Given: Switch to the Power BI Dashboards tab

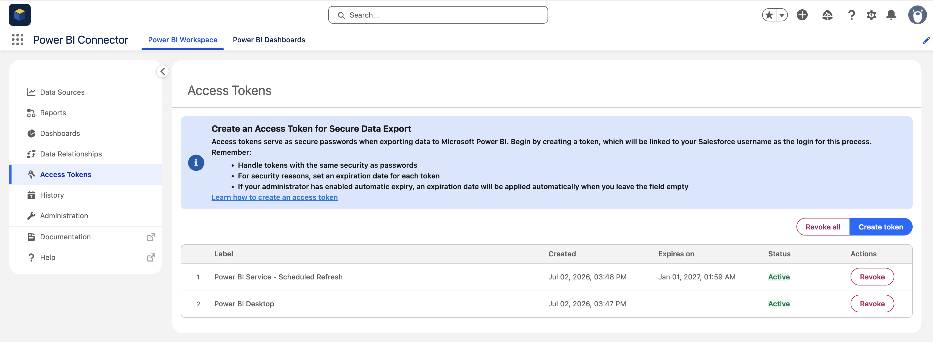Looking at the screenshot, I should tap(269, 40).
